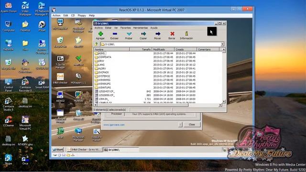Image resolution: width=306 pixels, height=172 pixels.
Task: Select My Computer icon on ReactOS desktop
Action: [x=60, y=24]
